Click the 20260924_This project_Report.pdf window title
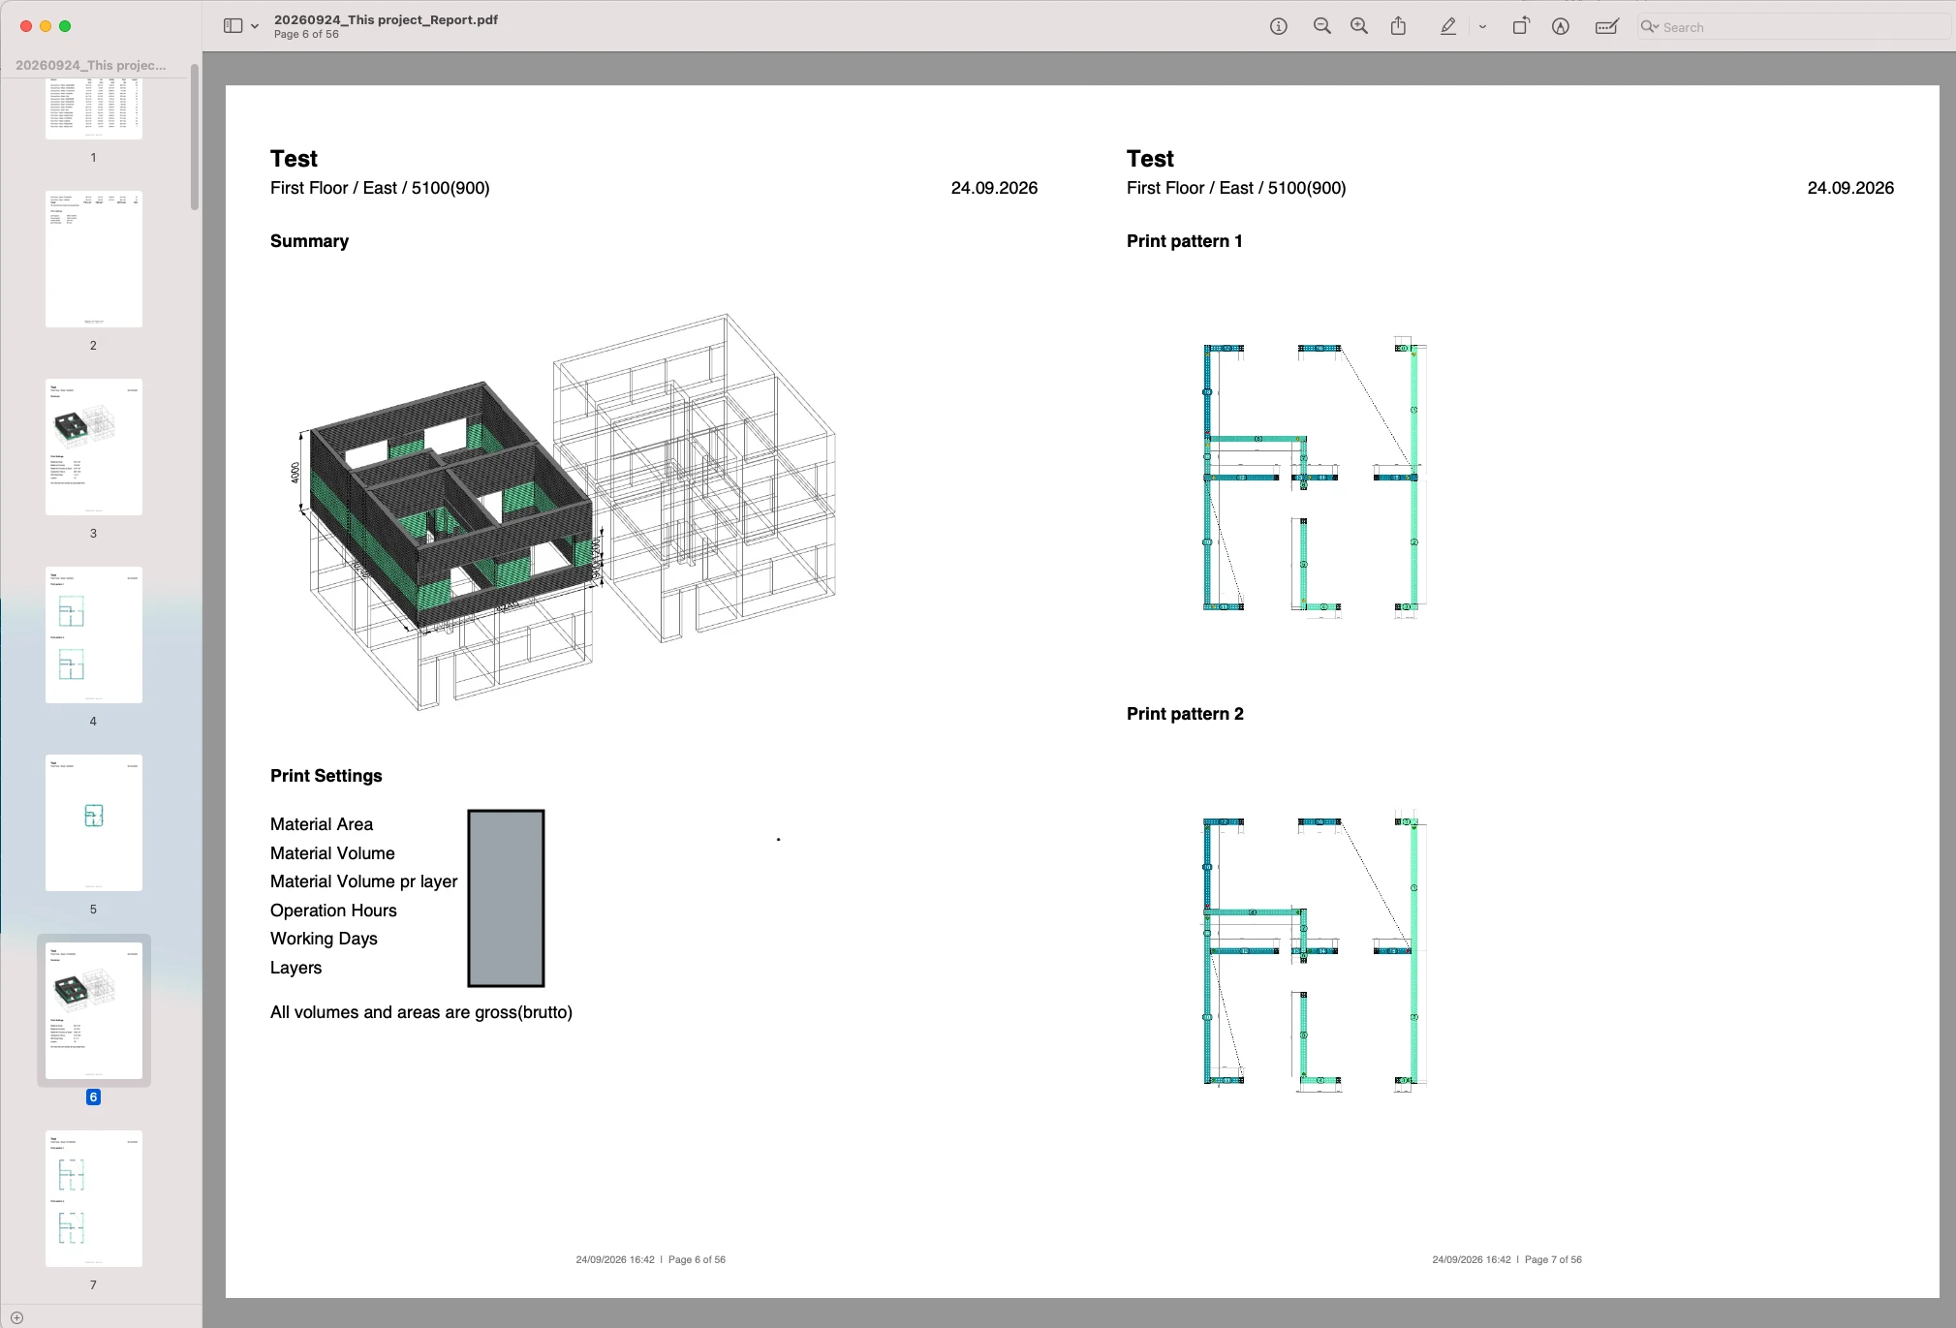1956x1328 pixels. click(386, 19)
